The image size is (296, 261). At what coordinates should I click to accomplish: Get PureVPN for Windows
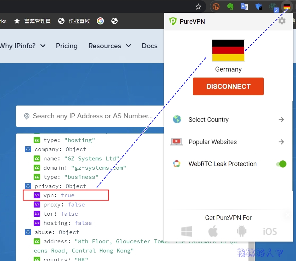click(186, 231)
